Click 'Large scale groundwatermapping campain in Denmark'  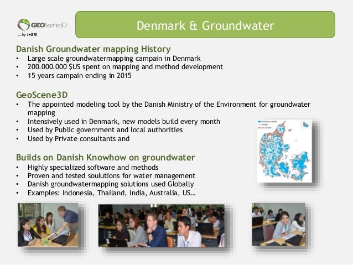point(114,58)
